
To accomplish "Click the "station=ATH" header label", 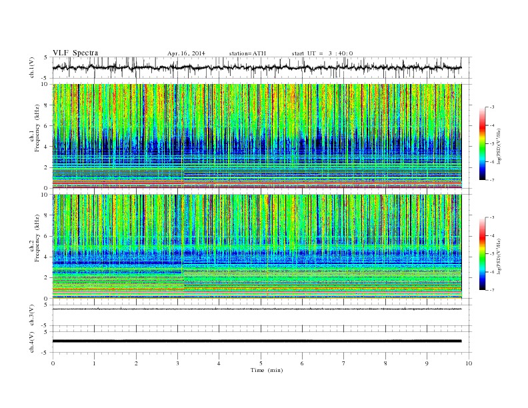I will click(247, 53).
